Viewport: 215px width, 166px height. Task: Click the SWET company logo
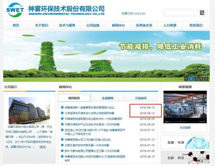click(x=15, y=10)
